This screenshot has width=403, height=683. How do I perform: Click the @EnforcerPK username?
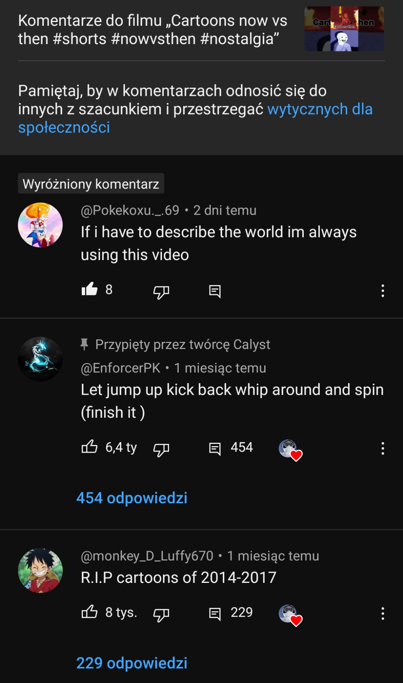point(121,368)
